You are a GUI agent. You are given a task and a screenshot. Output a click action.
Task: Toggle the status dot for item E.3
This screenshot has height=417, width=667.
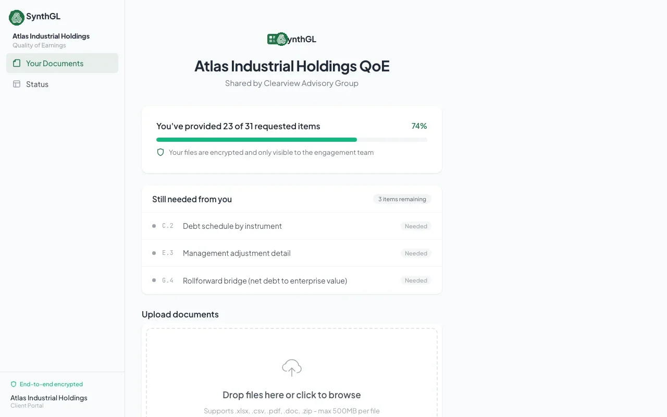[153, 253]
